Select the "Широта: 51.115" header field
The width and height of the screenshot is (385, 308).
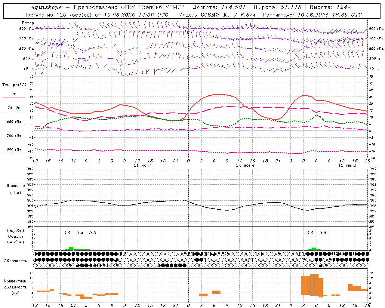278,7
